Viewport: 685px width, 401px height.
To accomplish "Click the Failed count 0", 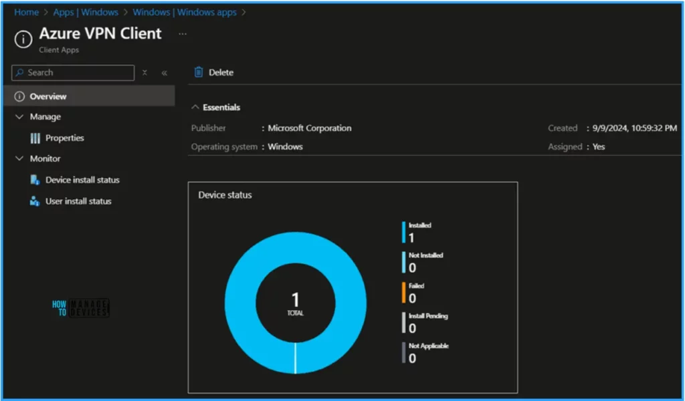I will coord(412,299).
